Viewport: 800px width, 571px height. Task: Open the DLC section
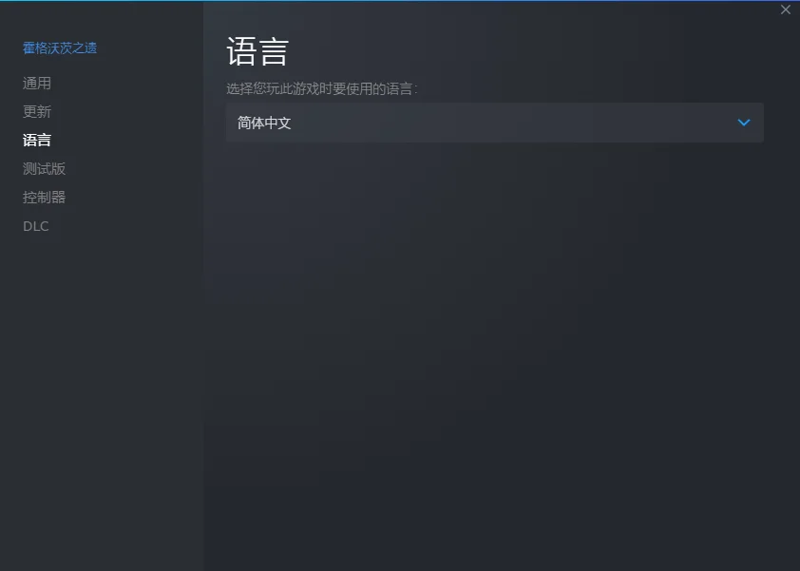36,226
